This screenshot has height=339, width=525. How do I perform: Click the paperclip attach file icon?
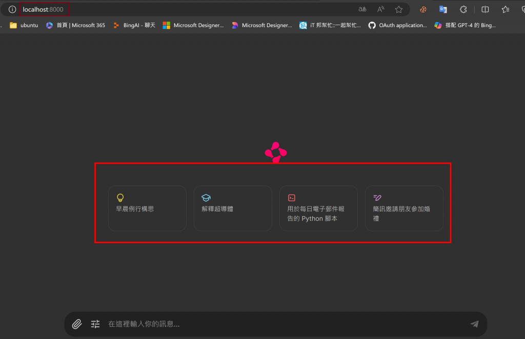click(77, 324)
